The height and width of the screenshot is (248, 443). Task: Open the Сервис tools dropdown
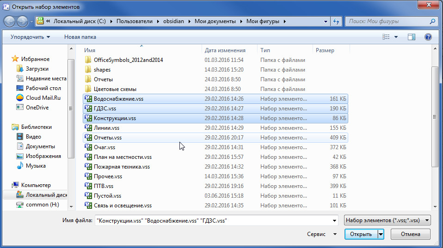click(321, 234)
